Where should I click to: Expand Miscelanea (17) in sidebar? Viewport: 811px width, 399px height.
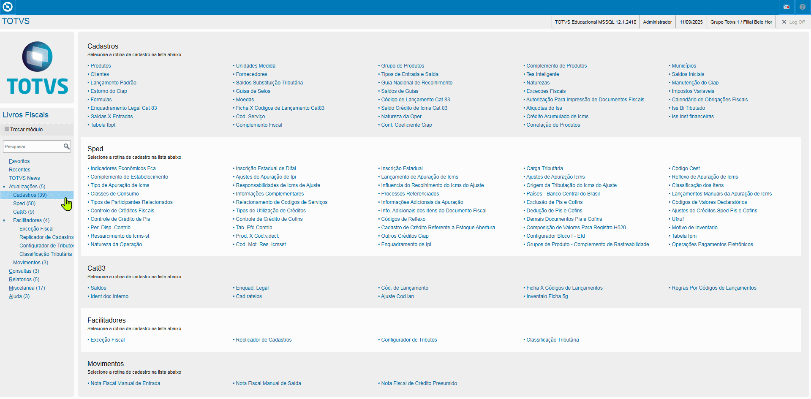pyautogui.click(x=27, y=288)
